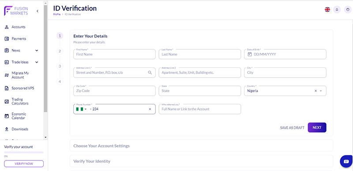The image size is (353, 171).
Task: Click the NEXT button
Action: [317, 127]
